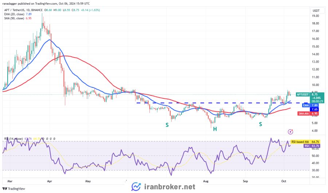The height and width of the screenshot is (193, 328).
Task: Click the +0.14 (+1.63%) change value
Action: (x=90, y=10)
